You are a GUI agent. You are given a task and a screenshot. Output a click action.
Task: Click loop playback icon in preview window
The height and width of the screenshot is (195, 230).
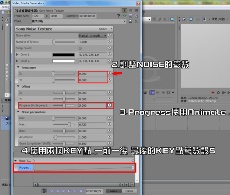[x=218, y=92]
